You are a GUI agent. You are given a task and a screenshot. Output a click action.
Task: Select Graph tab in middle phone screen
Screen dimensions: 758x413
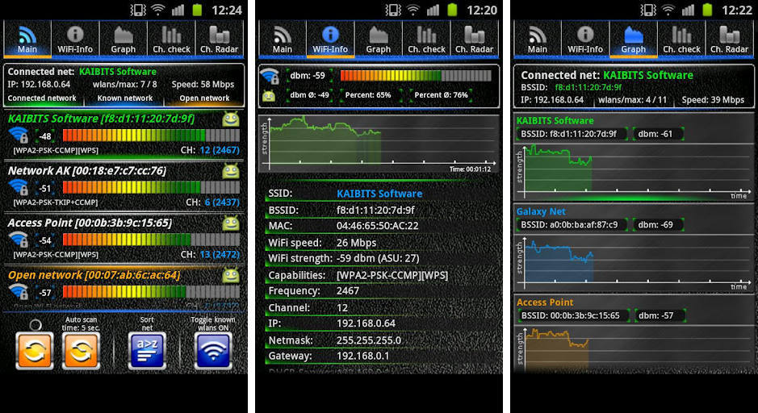click(x=379, y=40)
